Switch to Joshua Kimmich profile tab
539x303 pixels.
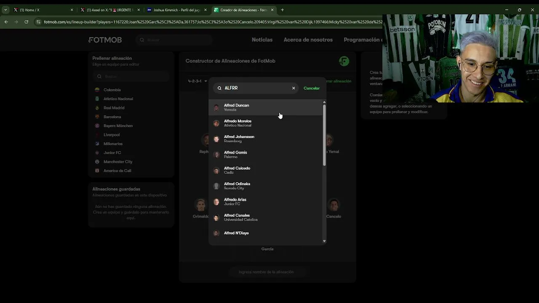click(176, 10)
